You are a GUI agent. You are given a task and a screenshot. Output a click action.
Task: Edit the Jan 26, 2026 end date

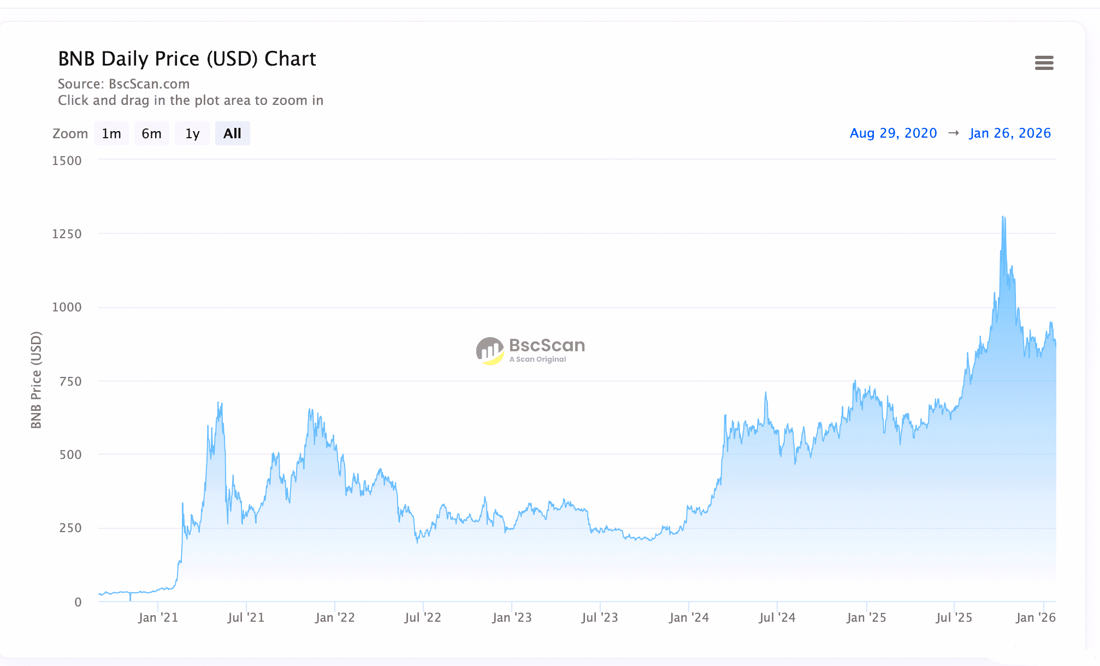(x=1010, y=133)
